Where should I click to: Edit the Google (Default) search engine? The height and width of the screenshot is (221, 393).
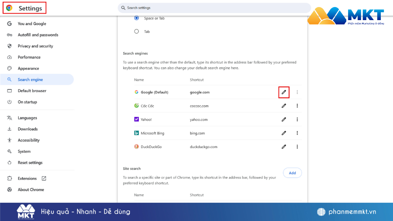(x=284, y=92)
